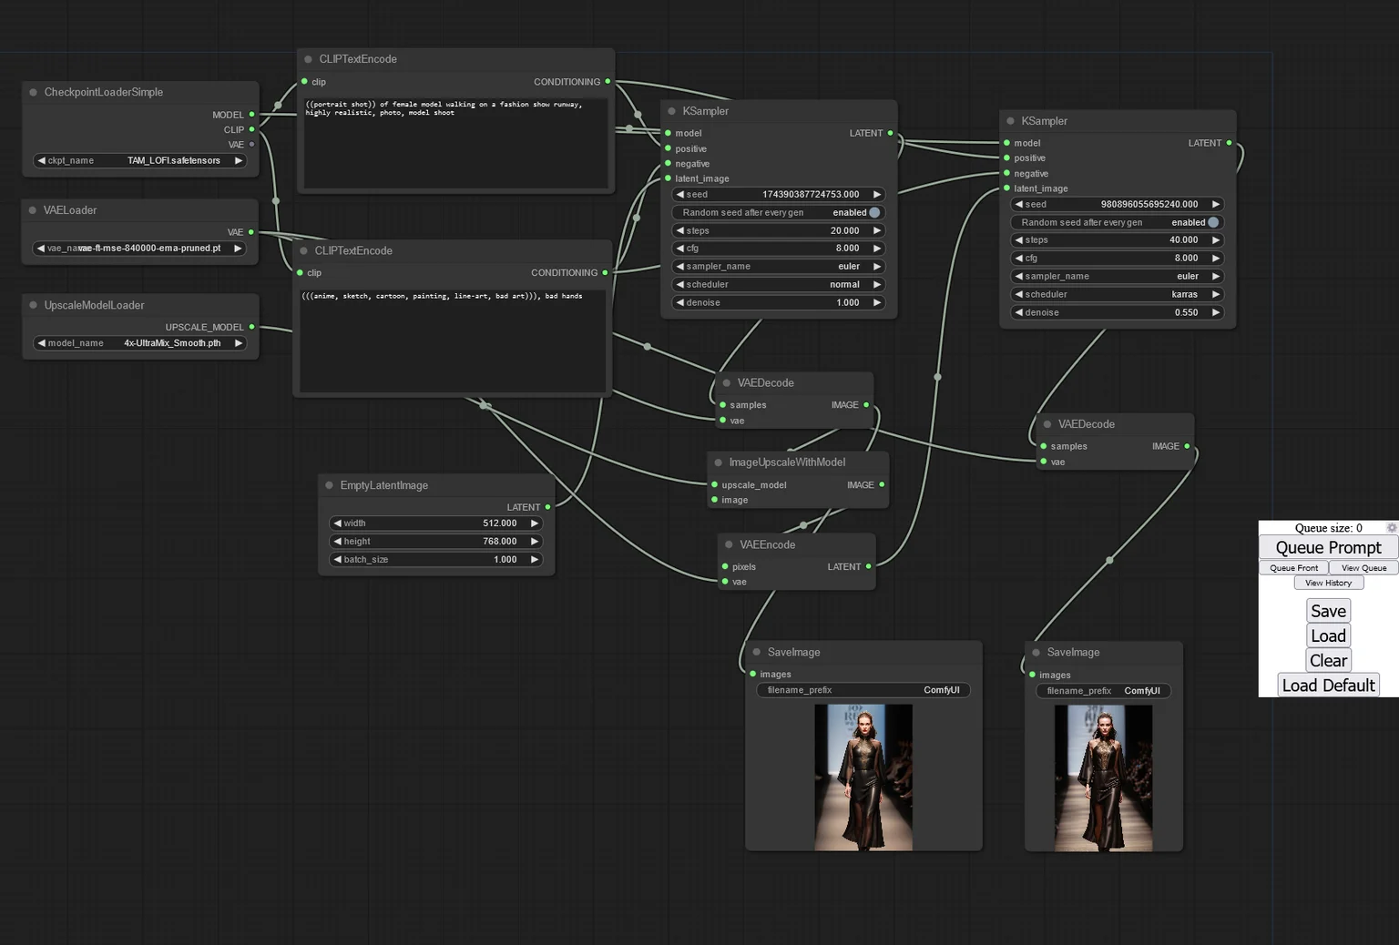Collapse the CLIPTextEncode node containing the portrait shot prompt
The width and height of the screenshot is (1399, 945).
pos(309,59)
